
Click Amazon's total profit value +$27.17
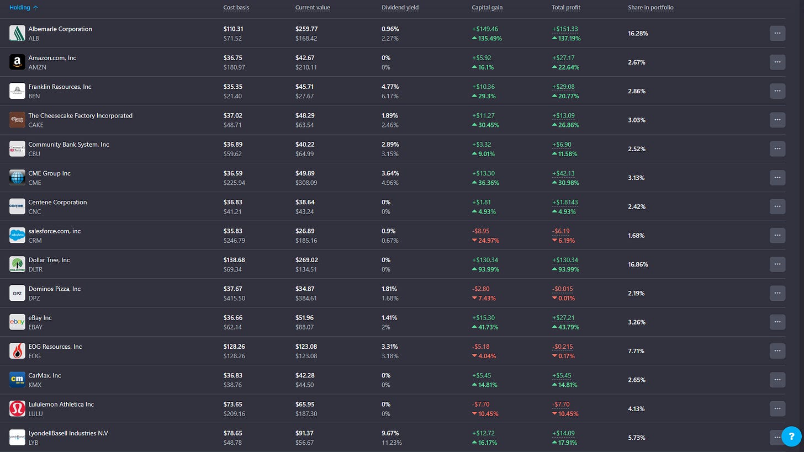(x=563, y=57)
